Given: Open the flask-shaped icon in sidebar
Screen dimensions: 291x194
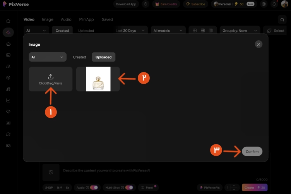Looking at the screenshot, I should tap(8, 66).
